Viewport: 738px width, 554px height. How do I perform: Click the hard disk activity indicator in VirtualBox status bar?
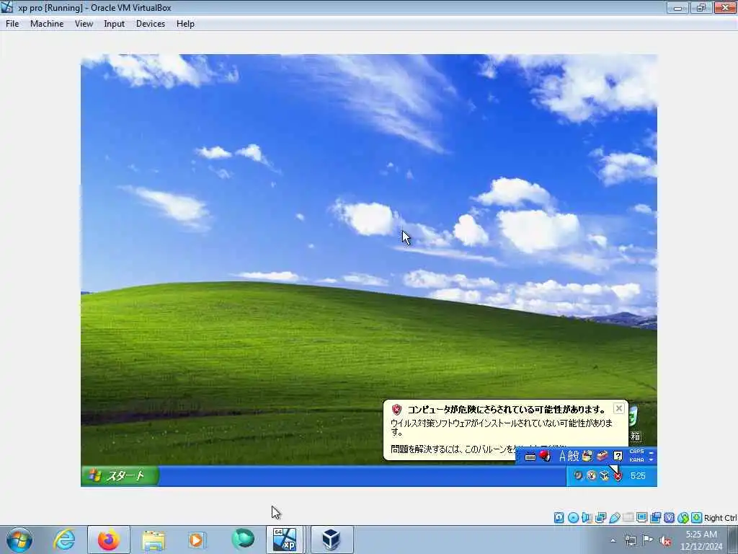[x=559, y=518]
